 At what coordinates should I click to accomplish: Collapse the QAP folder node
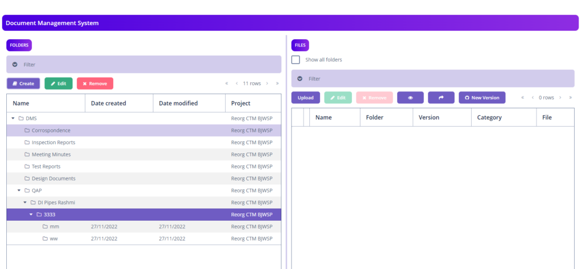pos(19,191)
